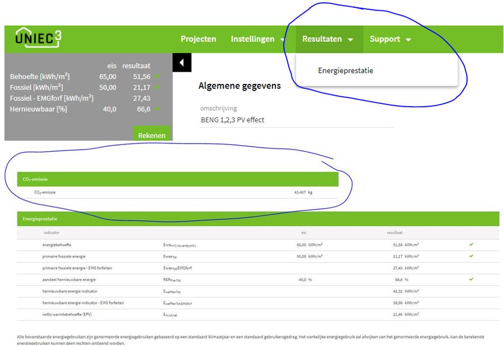The height and width of the screenshot is (347, 504).
Task: Select energiebehoefte resultaat 51,56 kWh/m²
Action: pyautogui.click(x=406, y=245)
